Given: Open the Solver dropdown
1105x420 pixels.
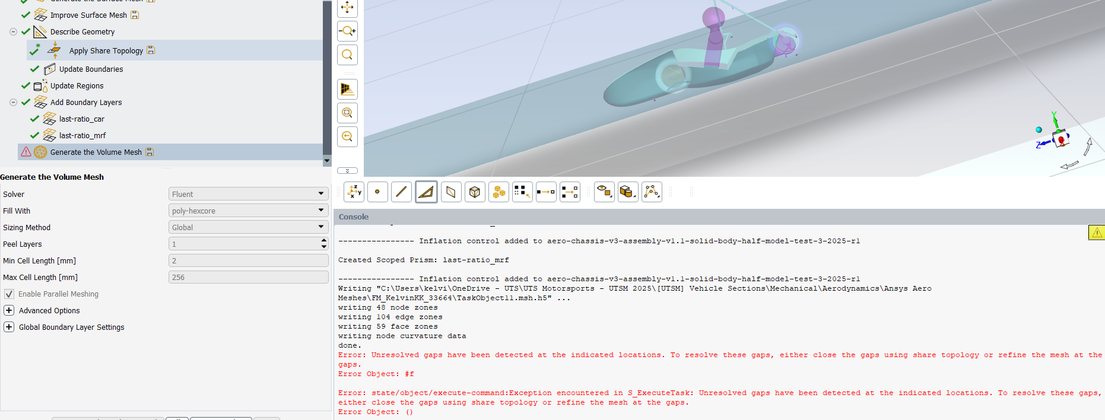Looking at the screenshot, I should (x=248, y=194).
